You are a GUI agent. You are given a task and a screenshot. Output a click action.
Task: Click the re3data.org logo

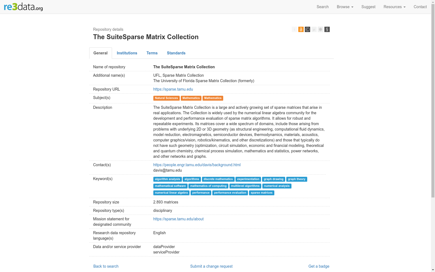click(23, 7)
